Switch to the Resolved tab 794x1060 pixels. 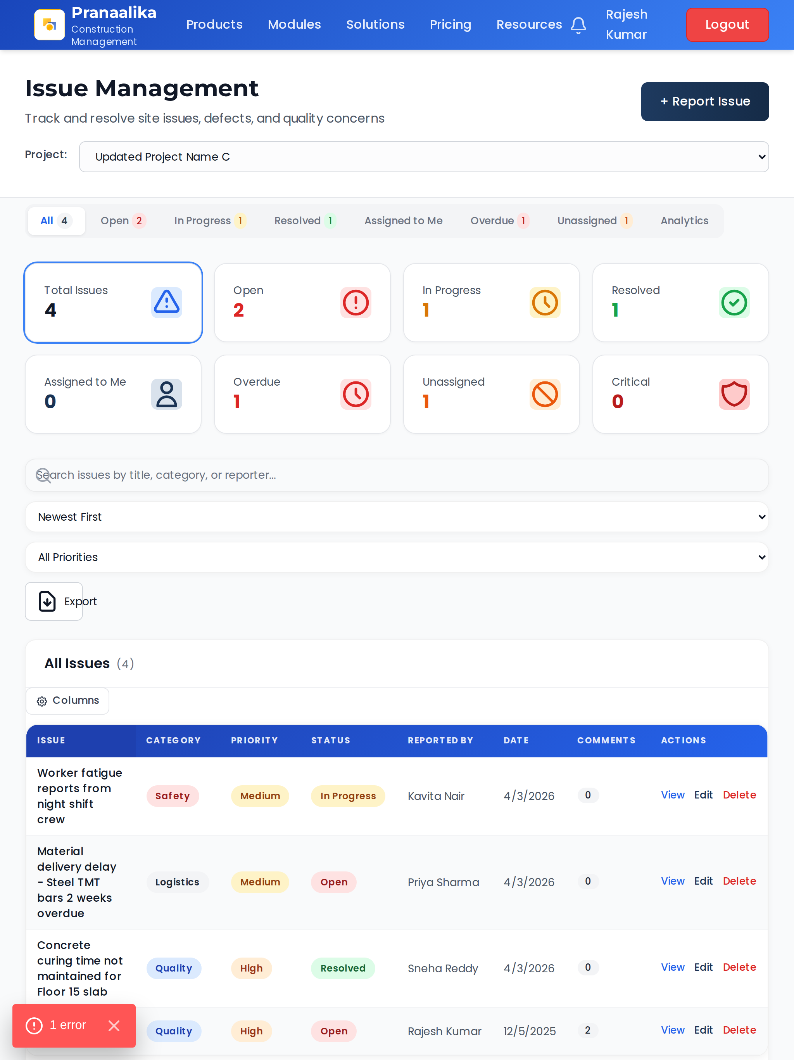[305, 221]
